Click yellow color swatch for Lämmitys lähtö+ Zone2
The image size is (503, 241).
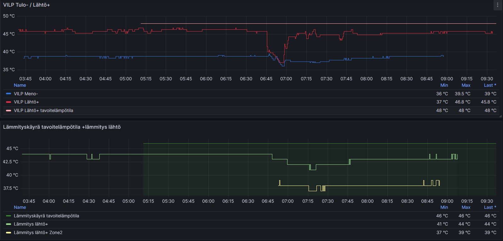click(9, 233)
